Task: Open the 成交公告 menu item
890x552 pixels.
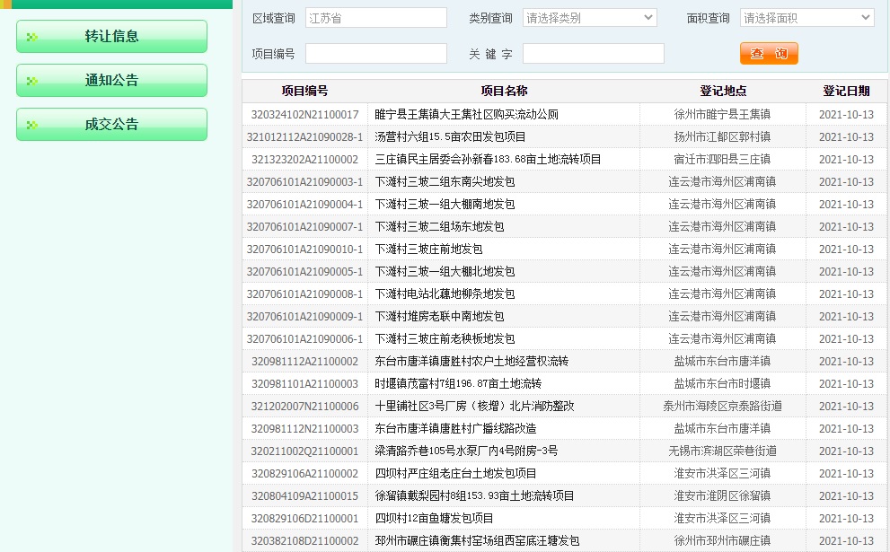Action: point(111,125)
